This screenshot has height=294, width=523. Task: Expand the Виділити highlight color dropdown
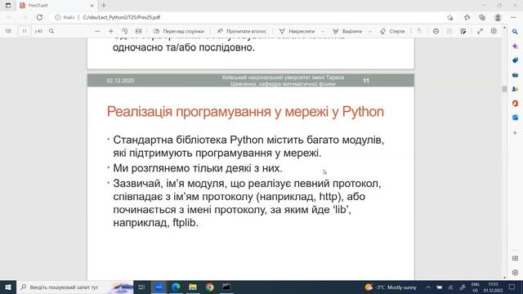point(370,31)
